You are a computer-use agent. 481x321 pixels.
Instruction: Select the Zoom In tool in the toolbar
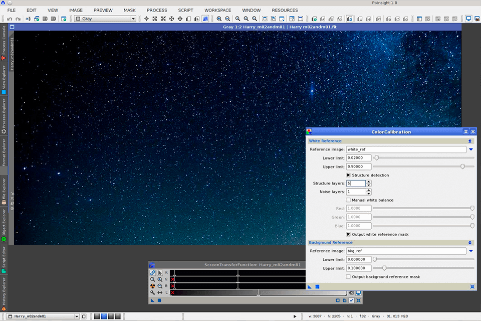tap(218, 18)
